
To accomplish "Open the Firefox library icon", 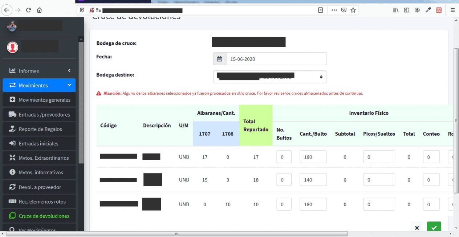I will [396, 10].
